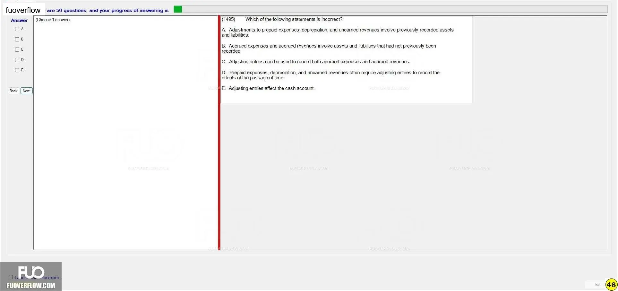Click statement D about effects of passage of time

tap(330, 75)
